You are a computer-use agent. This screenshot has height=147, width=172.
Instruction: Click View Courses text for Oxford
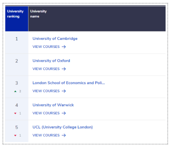(46, 69)
